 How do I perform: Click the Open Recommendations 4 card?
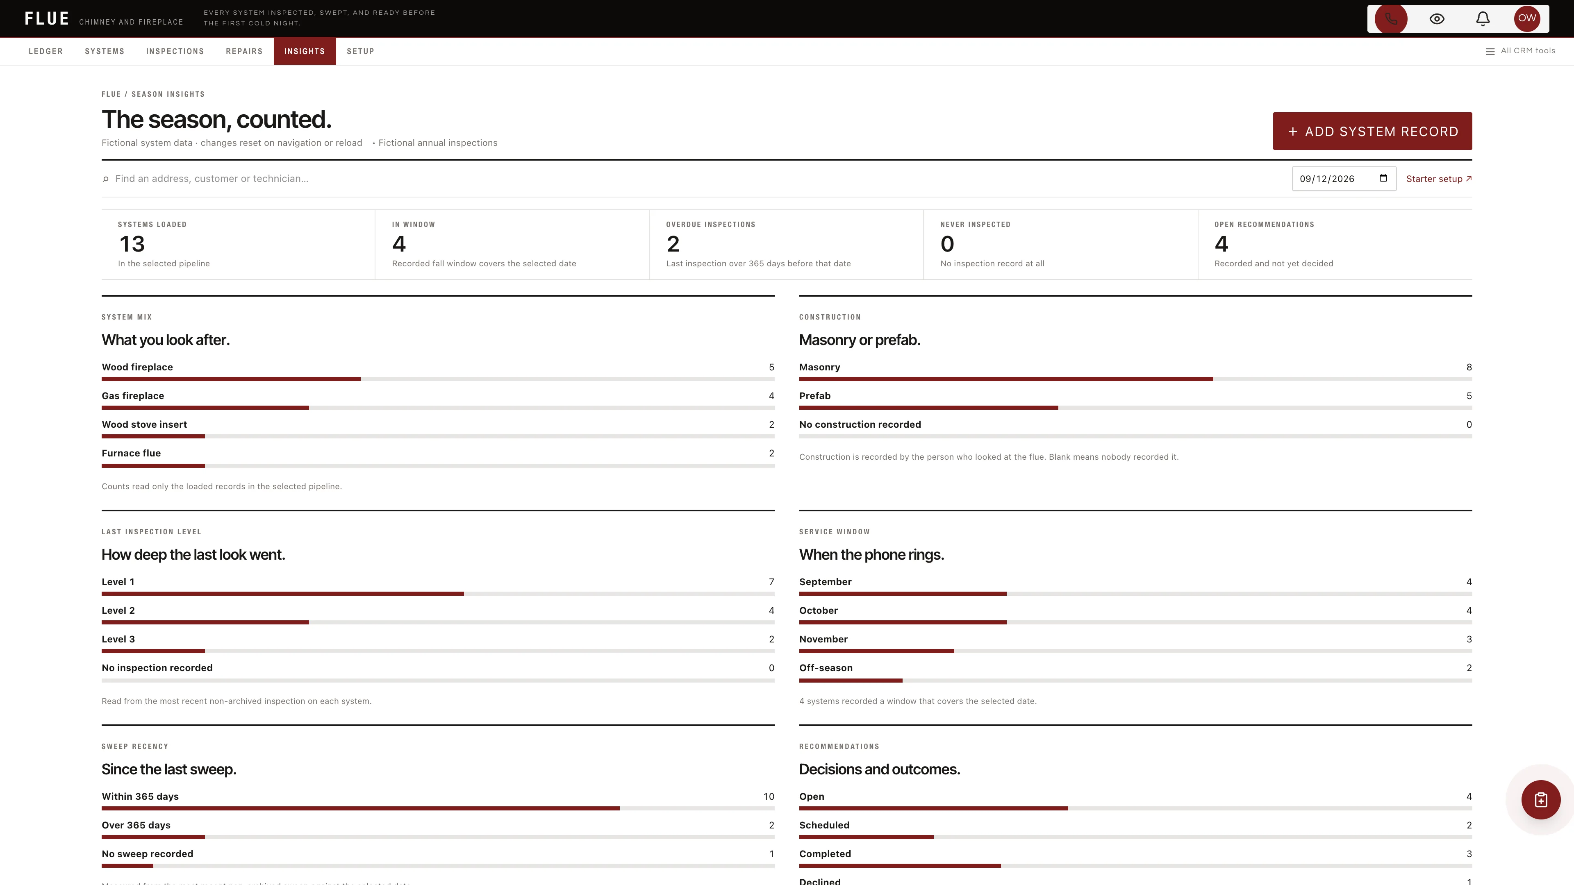pos(1335,245)
